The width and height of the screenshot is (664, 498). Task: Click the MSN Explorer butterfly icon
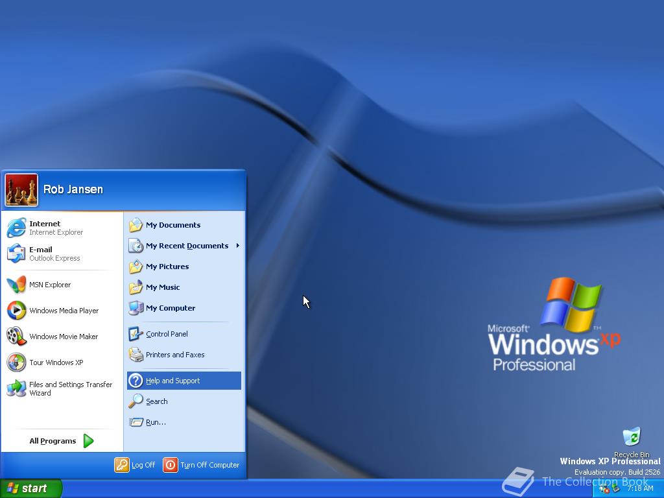[x=16, y=285]
